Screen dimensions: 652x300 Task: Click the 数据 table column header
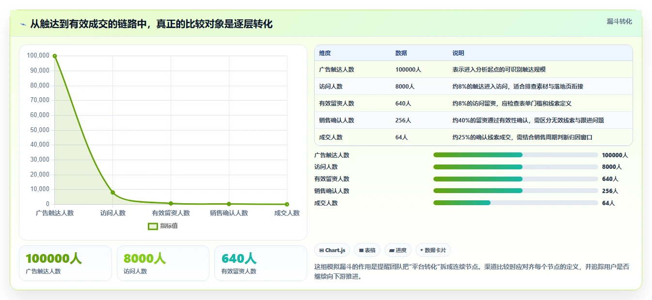(401, 53)
